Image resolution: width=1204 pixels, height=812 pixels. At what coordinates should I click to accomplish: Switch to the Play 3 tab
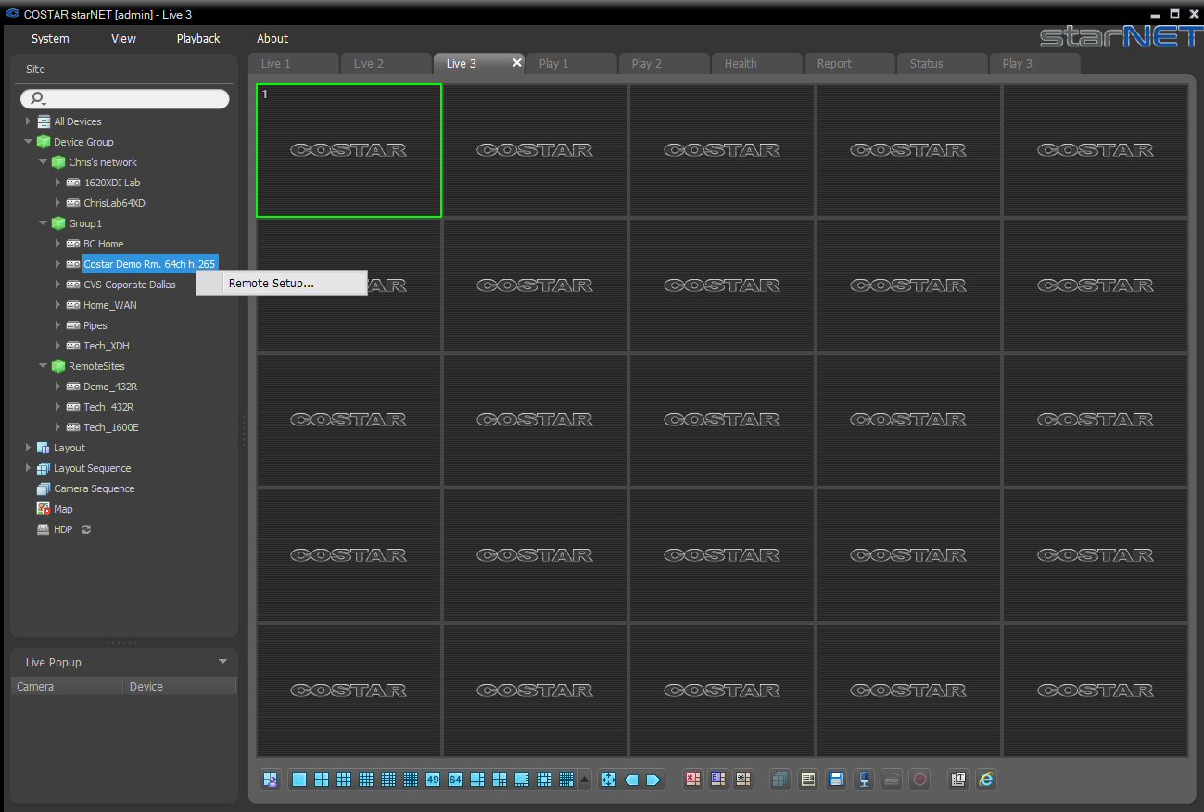(x=1034, y=64)
